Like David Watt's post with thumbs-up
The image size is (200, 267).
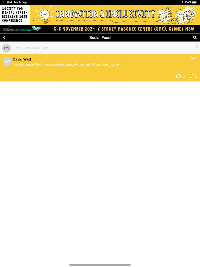coord(178,76)
